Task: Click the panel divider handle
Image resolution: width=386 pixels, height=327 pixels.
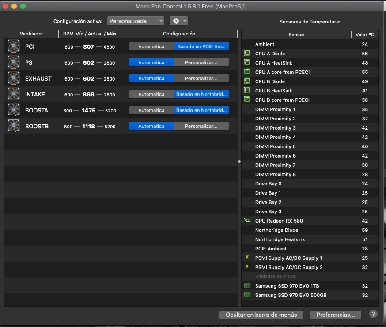Action: tap(239, 162)
